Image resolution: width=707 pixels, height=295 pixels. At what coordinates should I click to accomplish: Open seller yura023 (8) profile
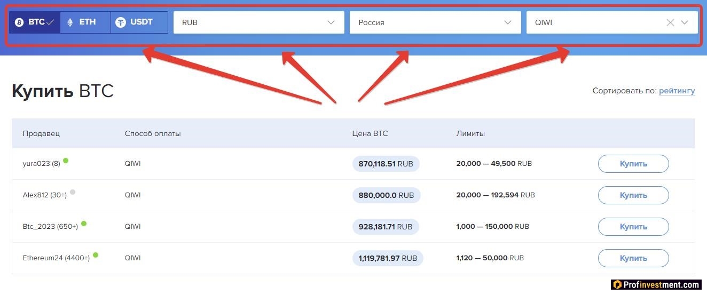(41, 164)
